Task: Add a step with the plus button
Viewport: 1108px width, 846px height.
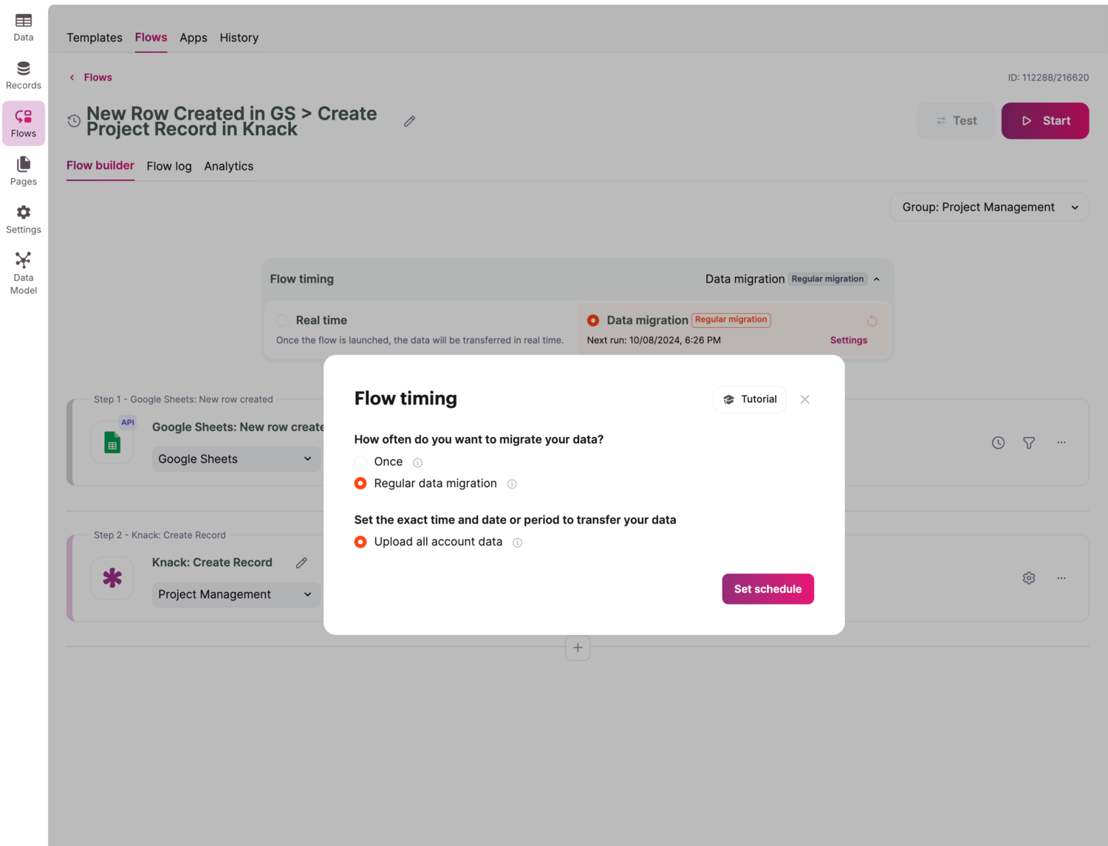Action: pos(578,648)
